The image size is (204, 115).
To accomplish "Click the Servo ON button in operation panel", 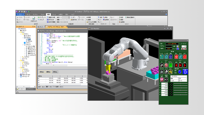I will pyautogui.click(x=162, y=57).
